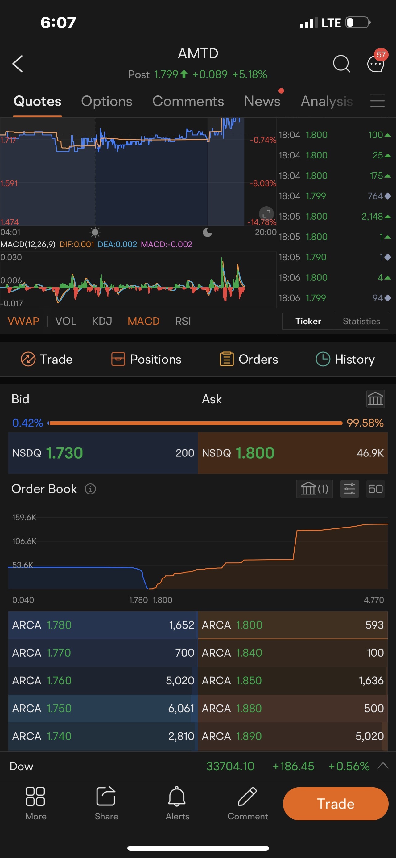Select ARCA 1.880 ask row
Viewport: 396px width, 858px height.
(293, 708)
